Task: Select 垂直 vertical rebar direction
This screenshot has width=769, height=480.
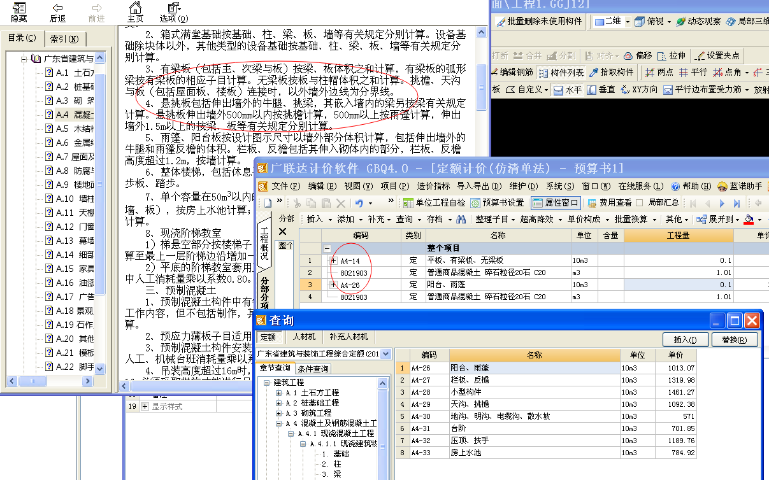Action: click(601, 90)
